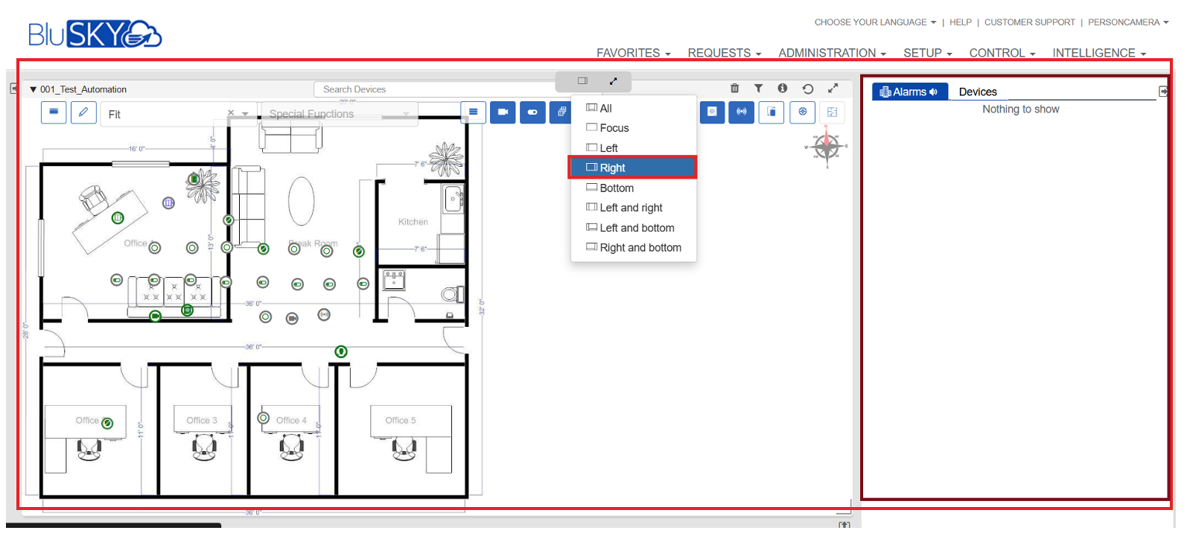The width and height of the screenshot is (1196, 545).
Task: Choose the Right layout option
Action: [633, 168]
